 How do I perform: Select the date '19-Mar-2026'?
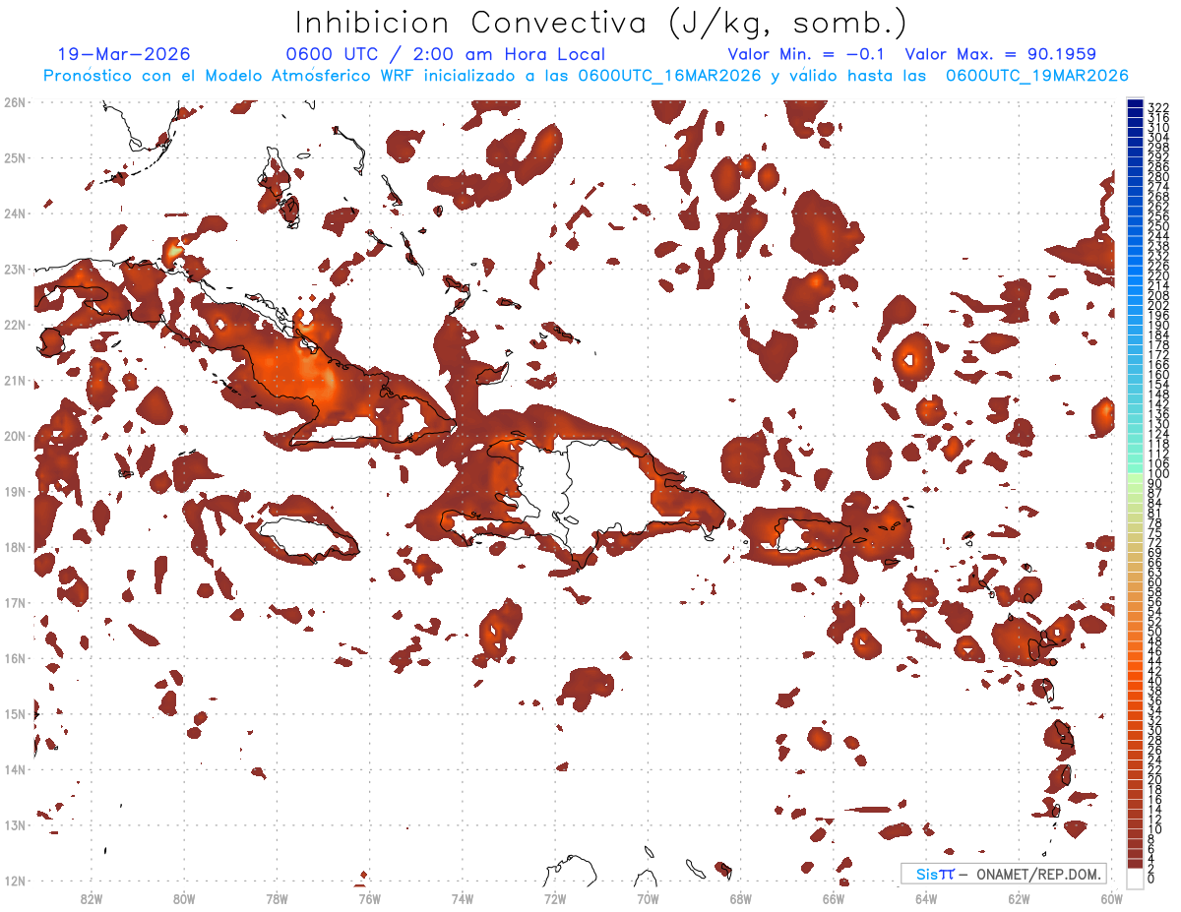(124, 54)
